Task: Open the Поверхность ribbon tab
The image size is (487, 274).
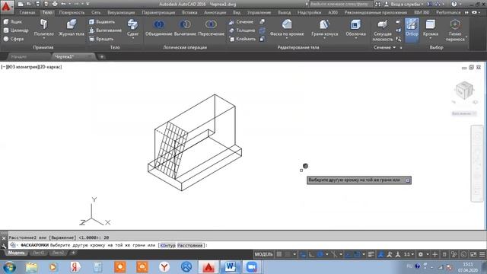Action: point(72,12)
